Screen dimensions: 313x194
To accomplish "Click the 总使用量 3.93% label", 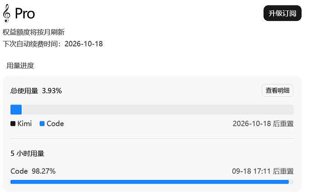I will [x=36, y=91].
